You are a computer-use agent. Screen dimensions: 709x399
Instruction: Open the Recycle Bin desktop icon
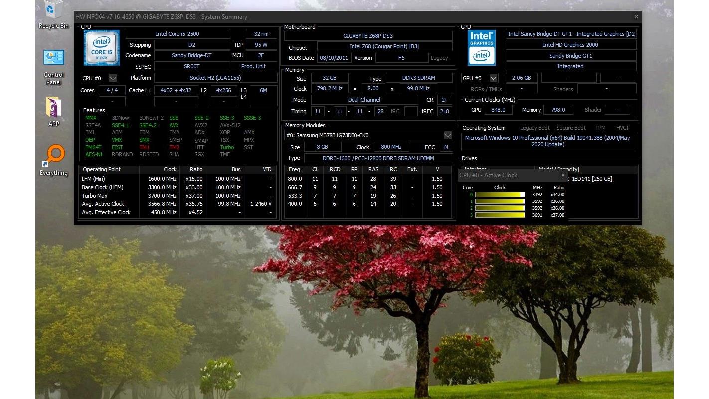54,14
